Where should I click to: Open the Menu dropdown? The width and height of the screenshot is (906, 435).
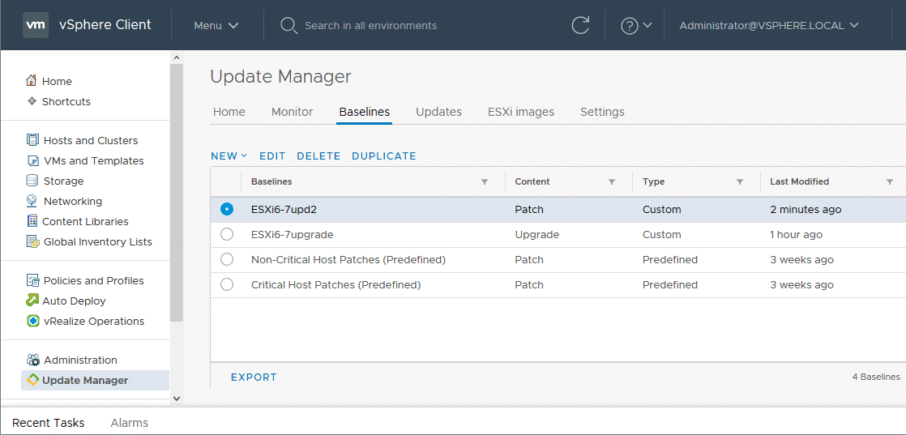[x=216, y=25]
